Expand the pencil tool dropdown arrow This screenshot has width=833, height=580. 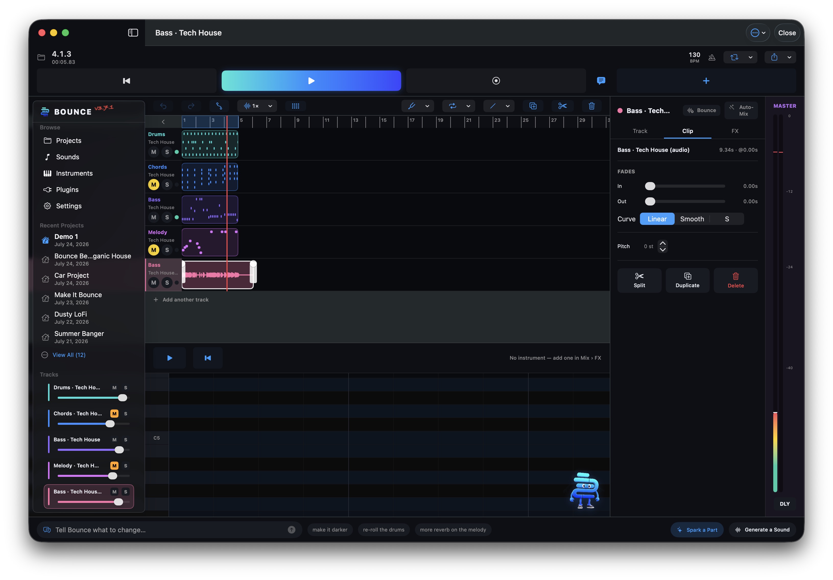tap(427, 106)
